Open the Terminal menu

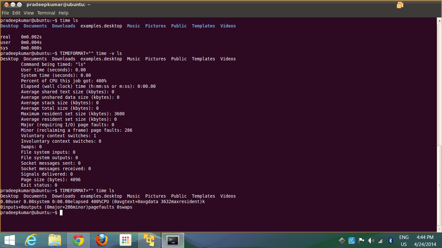point(46,13)
